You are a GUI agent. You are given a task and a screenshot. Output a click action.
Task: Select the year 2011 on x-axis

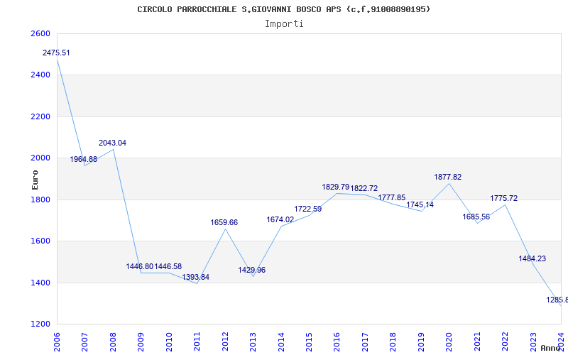click(x=197, y=342)
